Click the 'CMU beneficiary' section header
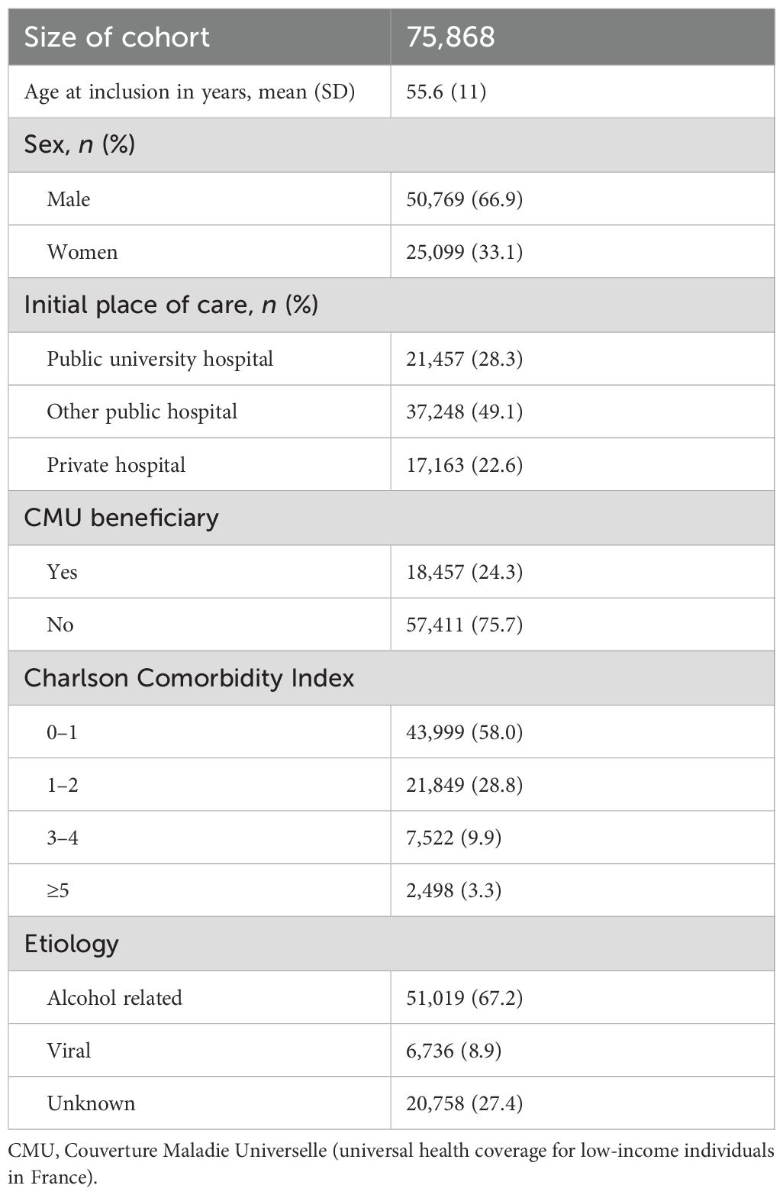The height and width of the screenshot is (1195, 783). coord(121,518)
